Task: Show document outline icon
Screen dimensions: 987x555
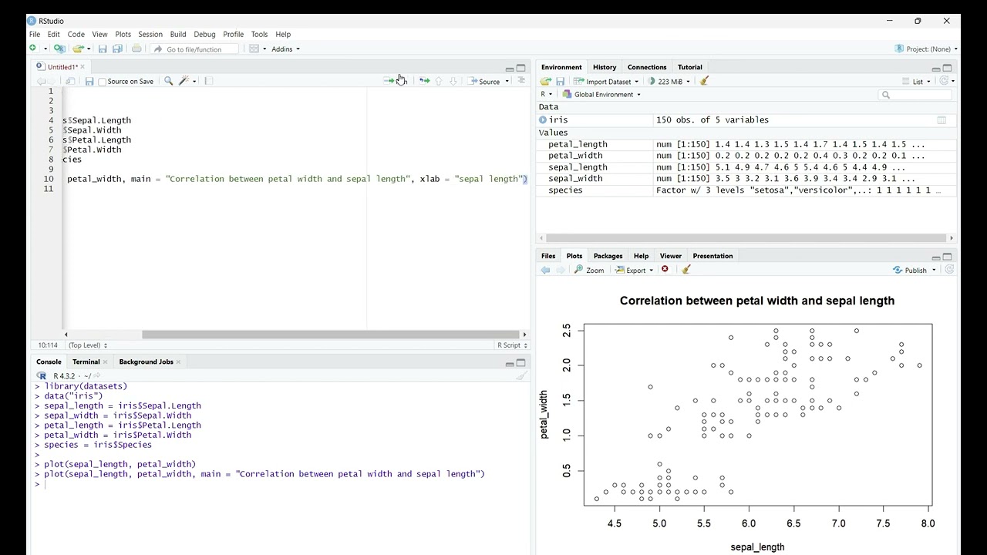Action: 521,81
